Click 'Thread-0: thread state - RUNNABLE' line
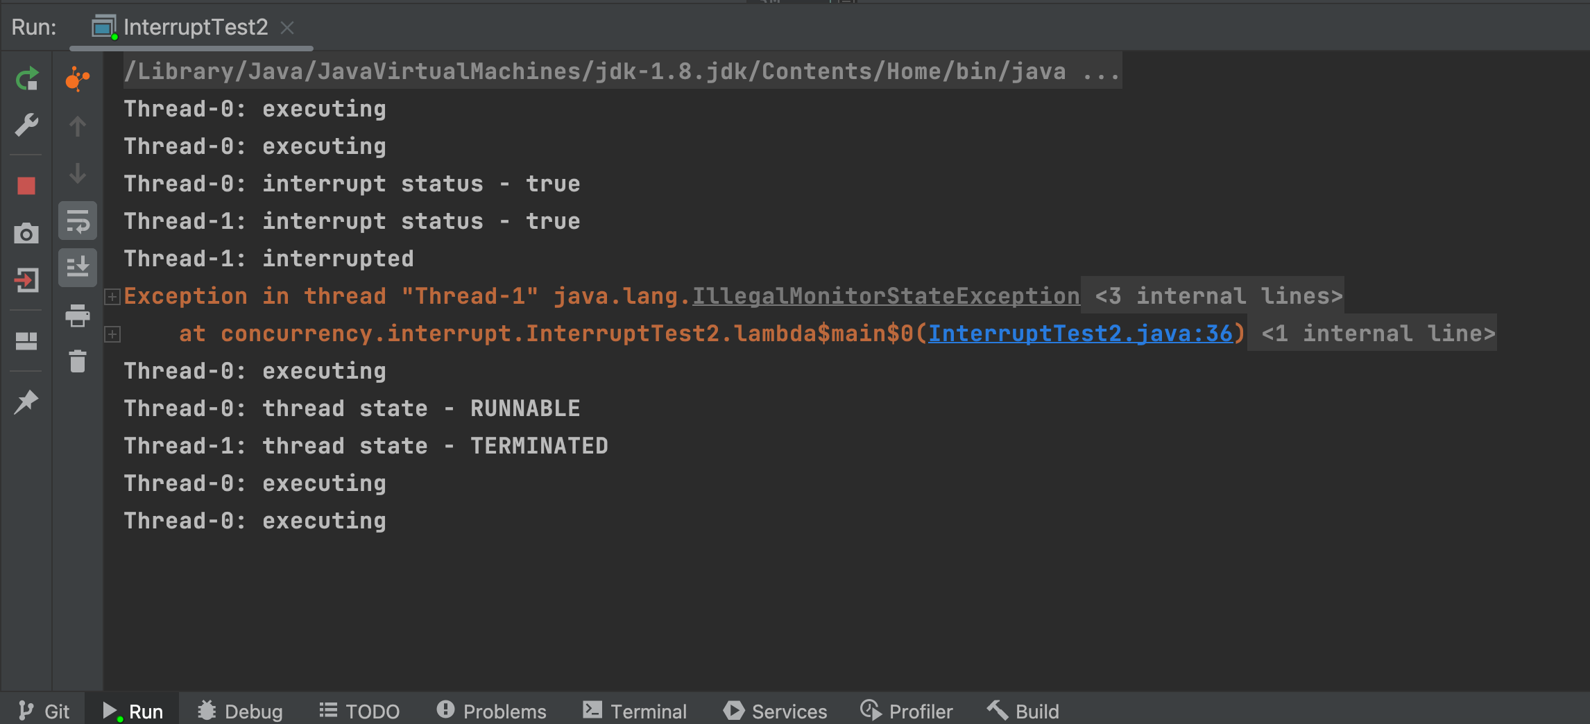Image resolution: width=1590 pixels, height=724 pixels. [352, 408]
